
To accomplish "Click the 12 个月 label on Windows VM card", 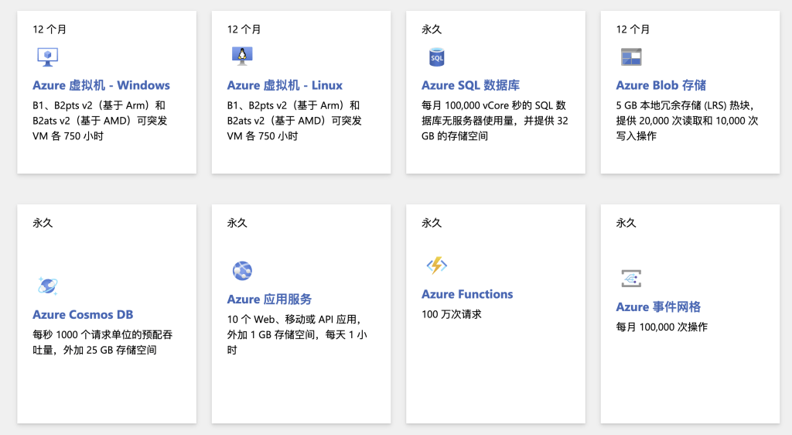I will click(49, 29).
